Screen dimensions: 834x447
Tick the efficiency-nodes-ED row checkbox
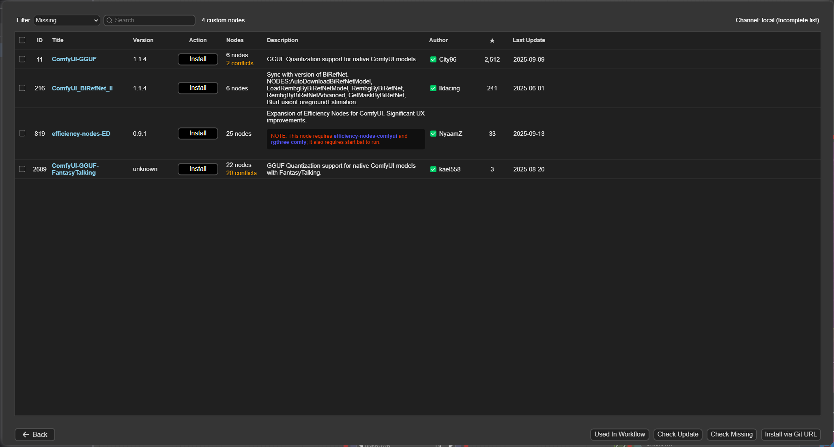[x=22, y=133]
